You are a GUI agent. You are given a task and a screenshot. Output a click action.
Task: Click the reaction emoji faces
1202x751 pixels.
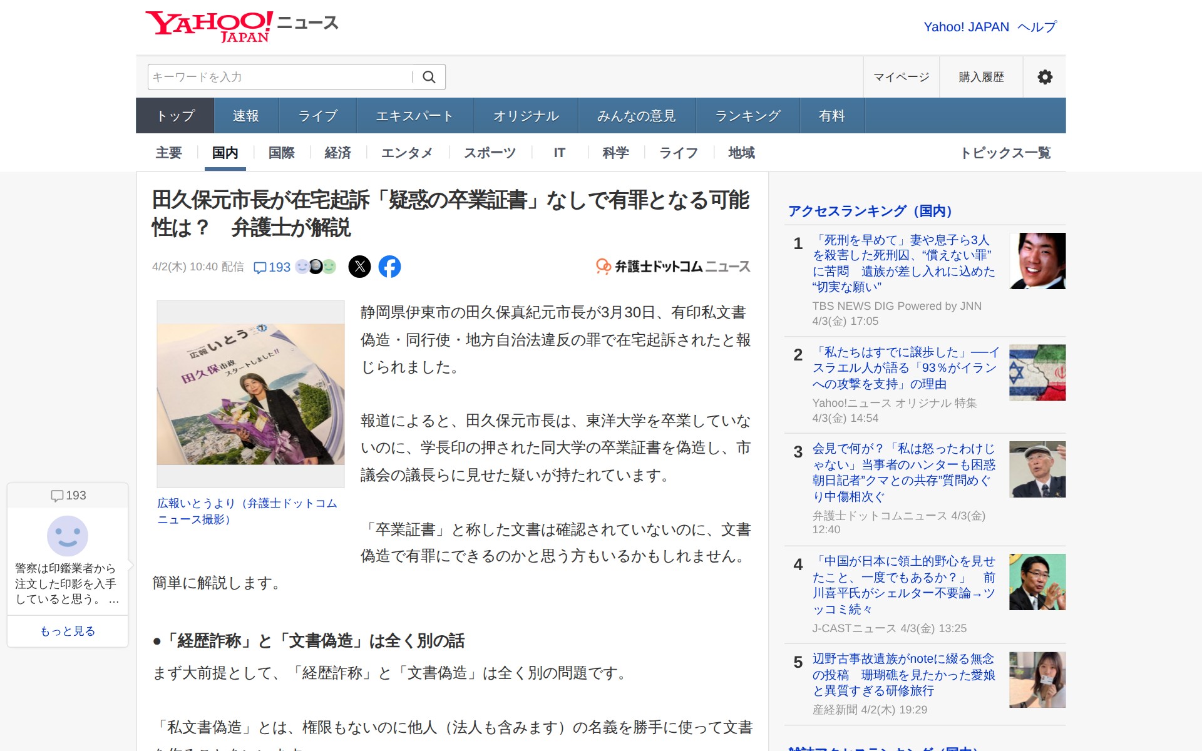coord(316,267)
